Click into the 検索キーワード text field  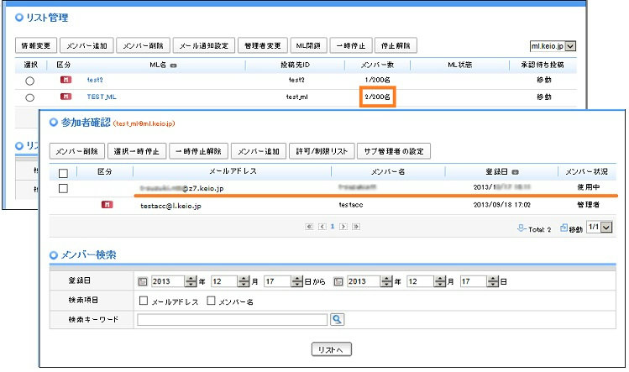pyautogui.click(x=233, y=319)
